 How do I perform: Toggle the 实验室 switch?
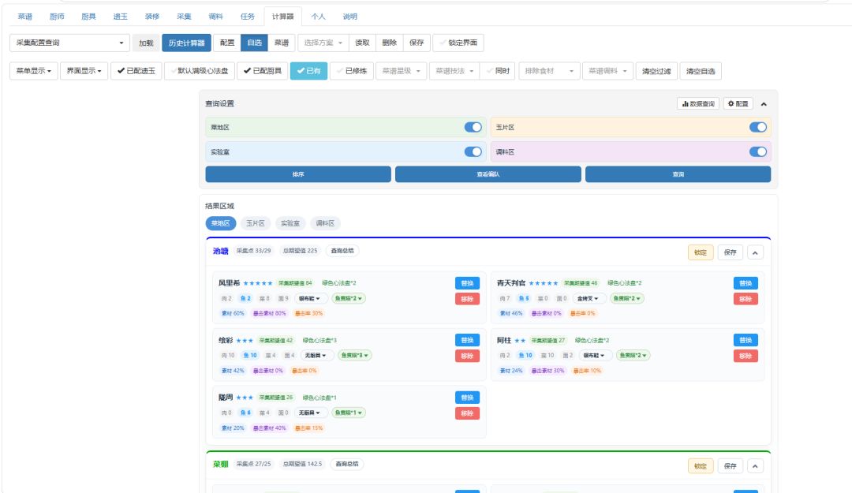pyautogui.click(x=473, y=151)
